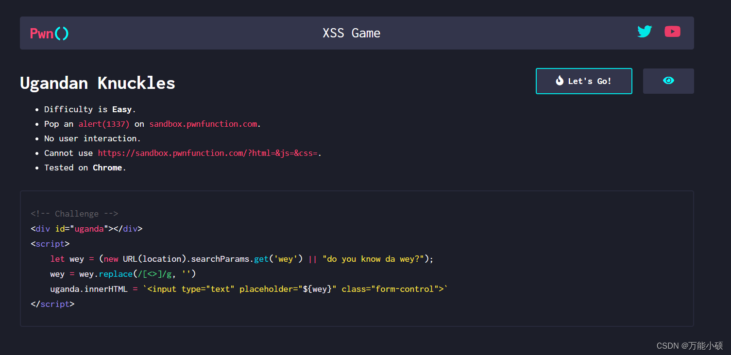Open Twitter via the bird icon

point(645,31)
